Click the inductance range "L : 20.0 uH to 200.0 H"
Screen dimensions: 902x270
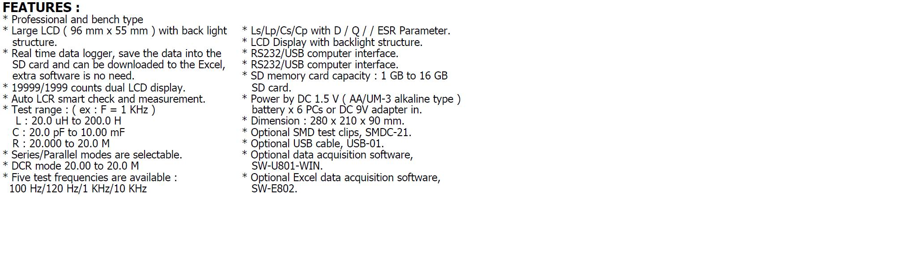point(68,121)
